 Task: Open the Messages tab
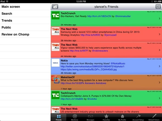click(90, 117)
